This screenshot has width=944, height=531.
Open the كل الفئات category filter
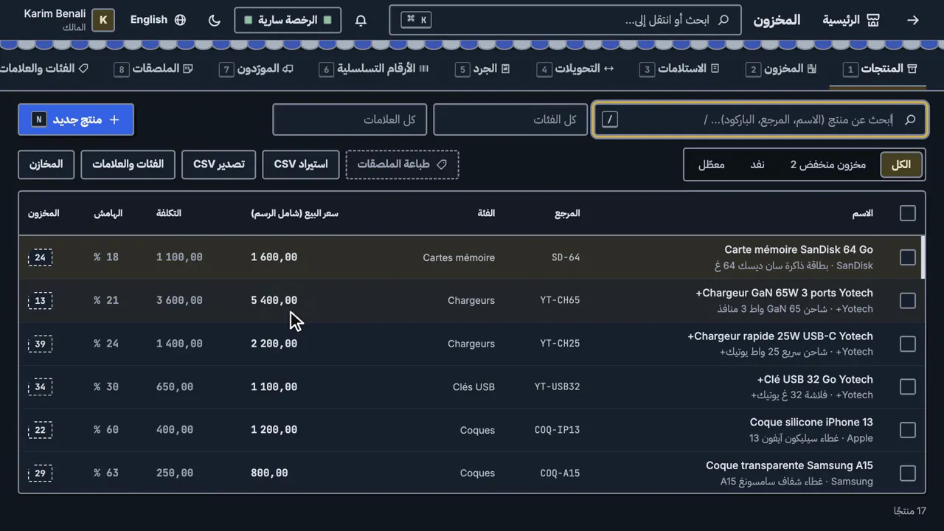[x=510, y=119]
